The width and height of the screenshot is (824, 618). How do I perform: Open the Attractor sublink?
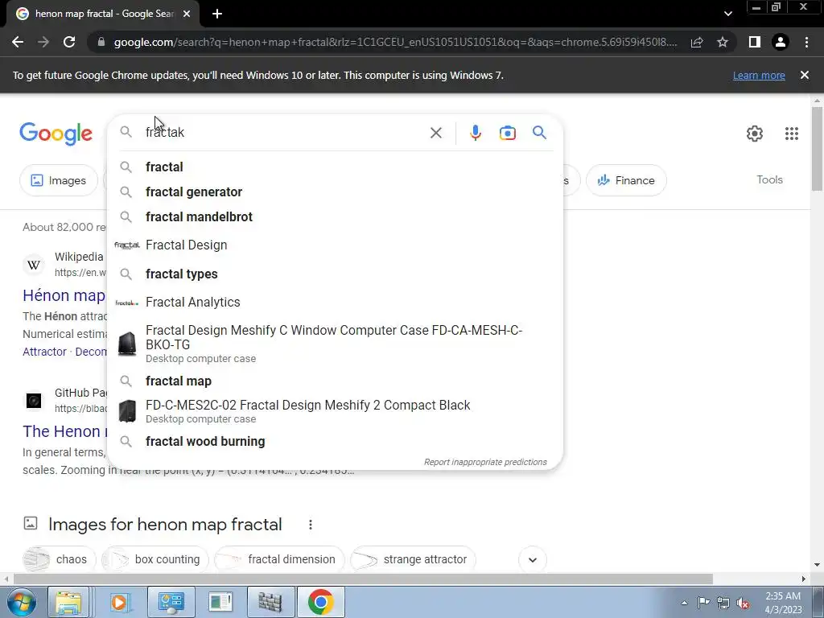click(x=45, y=352)
